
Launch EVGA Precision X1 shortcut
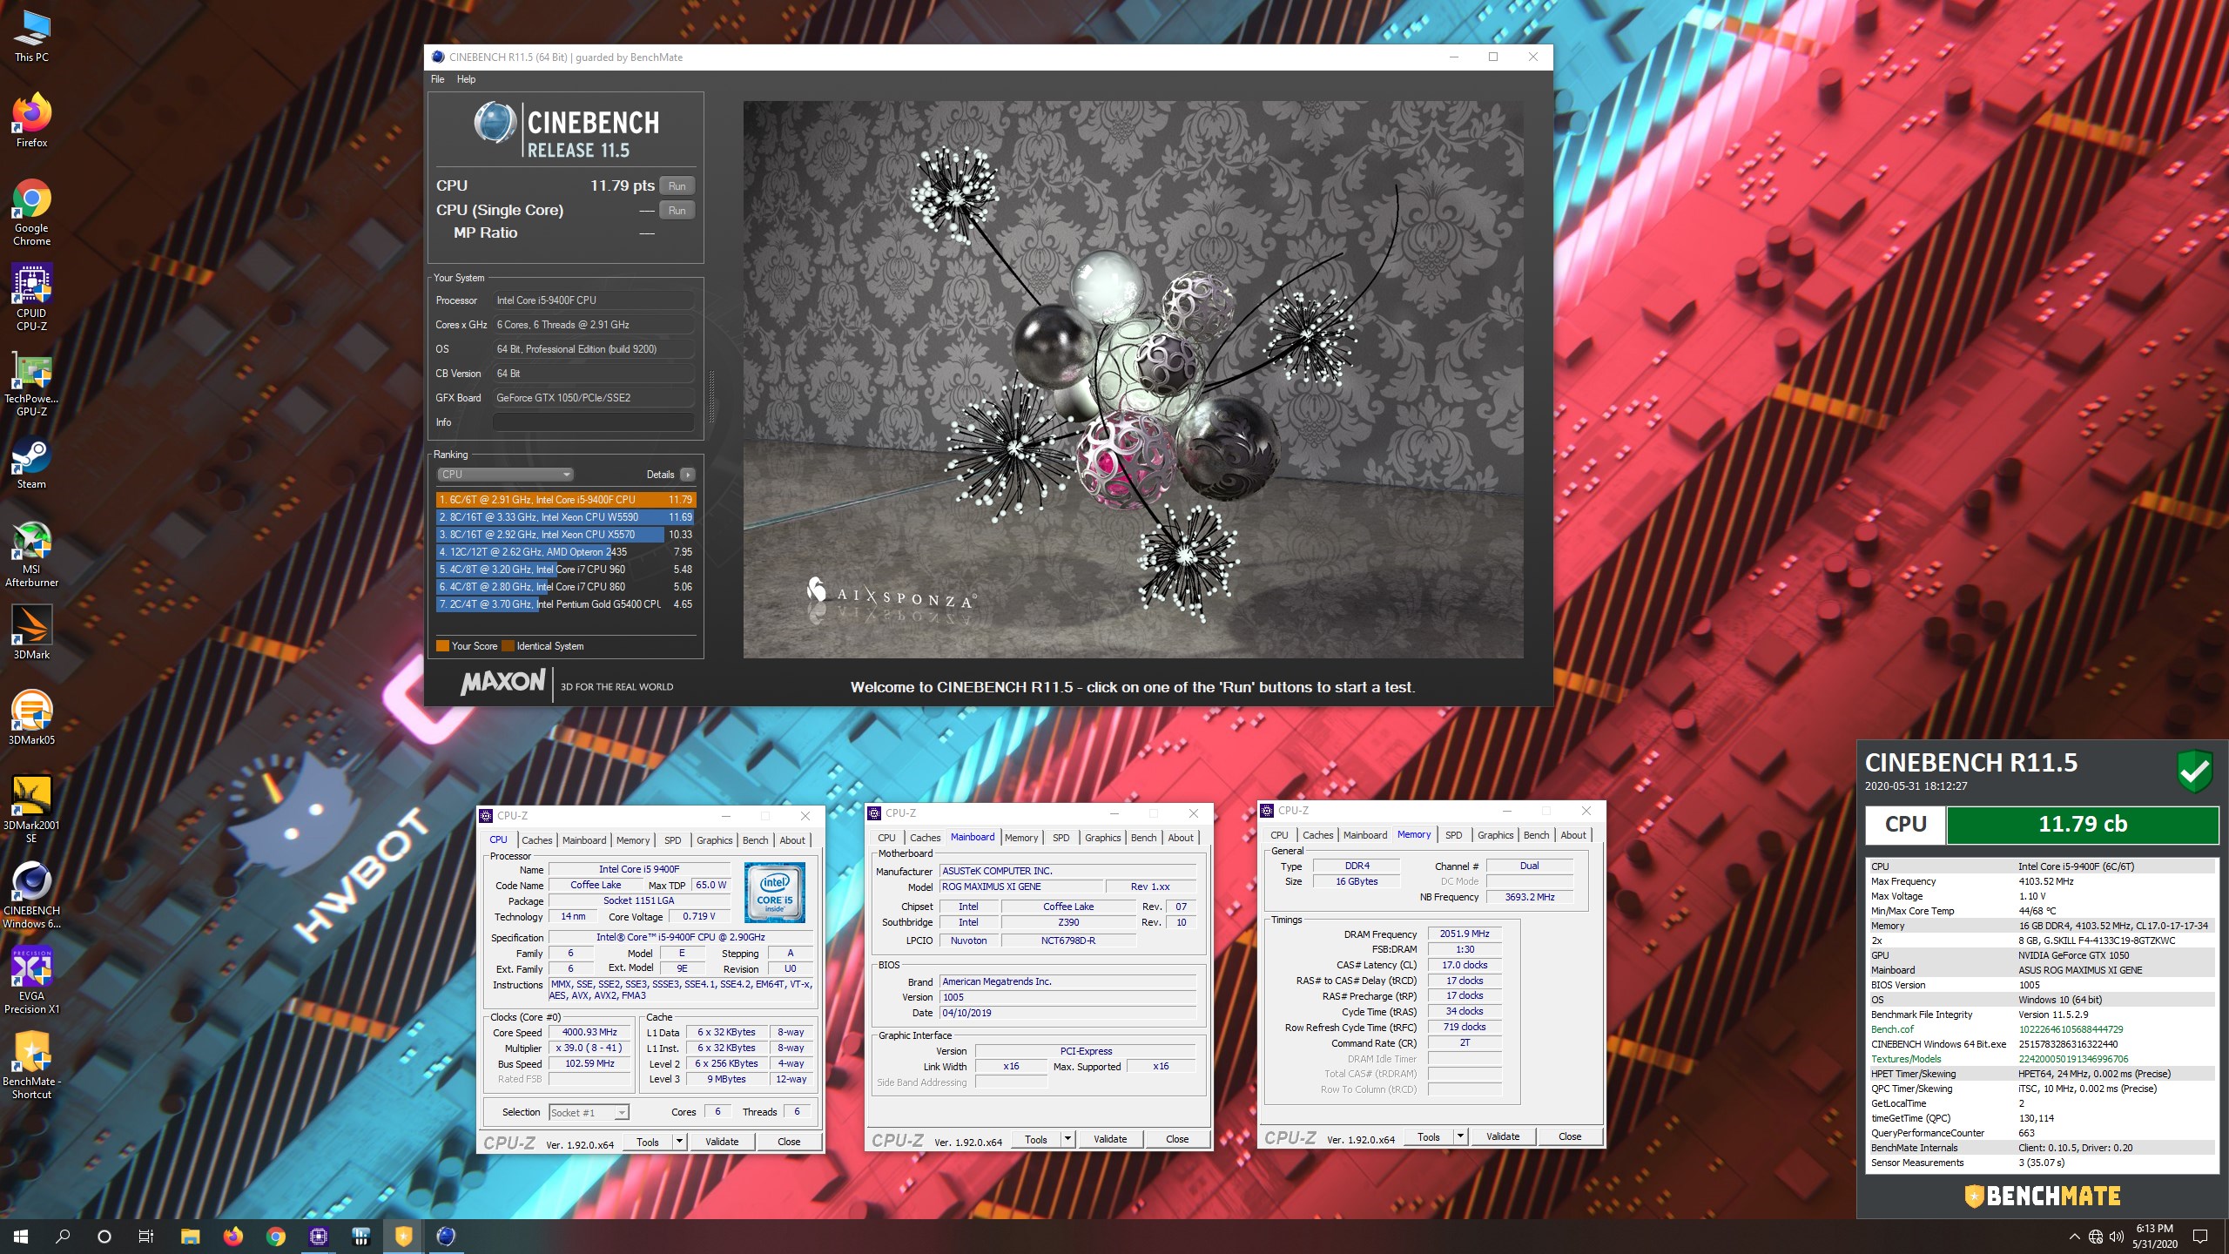coord(31,979)
